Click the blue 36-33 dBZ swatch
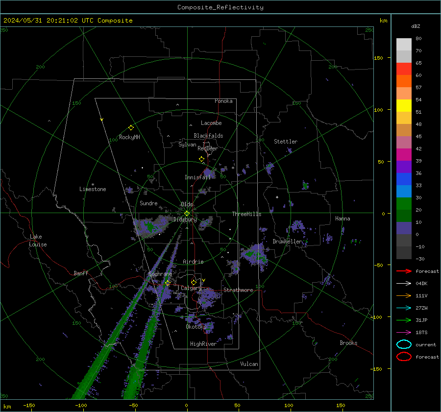441x412 pixels. [x=404, y=179]
